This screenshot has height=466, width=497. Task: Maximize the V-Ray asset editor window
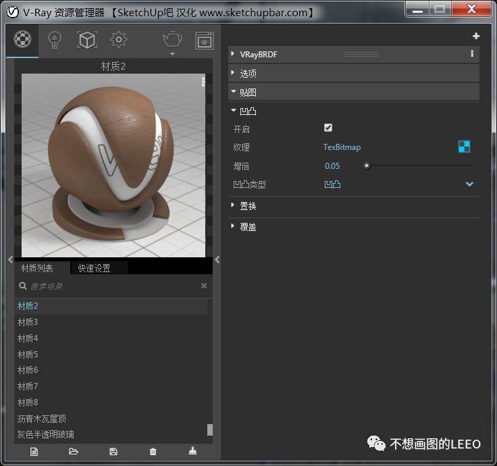tap(440, 9)
